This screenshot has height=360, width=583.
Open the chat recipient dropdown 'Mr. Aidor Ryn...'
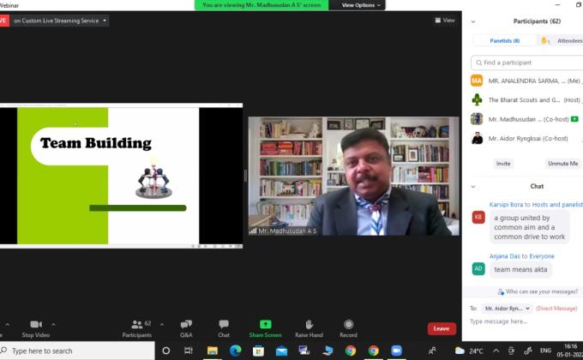coord(507,308)
